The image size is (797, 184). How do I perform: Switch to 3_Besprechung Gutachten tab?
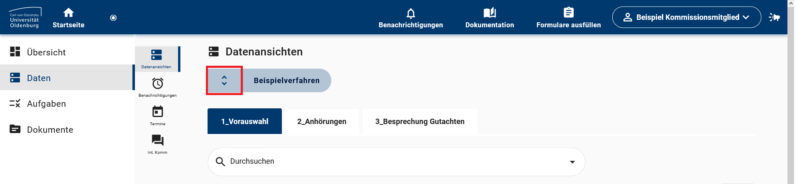420,122
